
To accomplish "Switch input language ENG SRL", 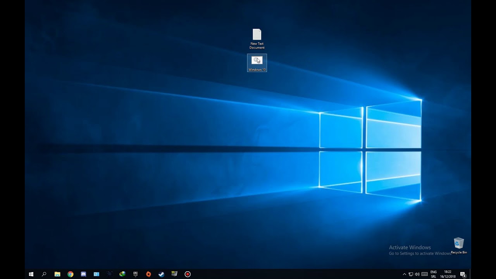I will (x=434, y=274).
